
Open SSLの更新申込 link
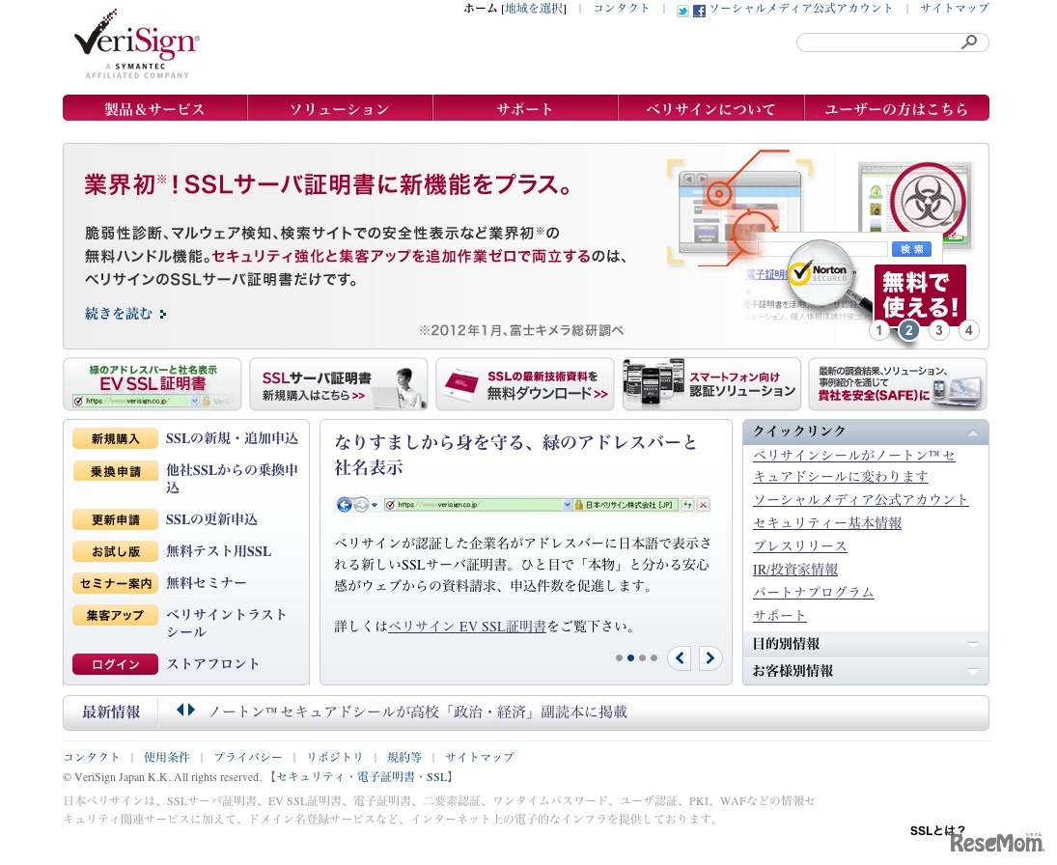[211, 519]
